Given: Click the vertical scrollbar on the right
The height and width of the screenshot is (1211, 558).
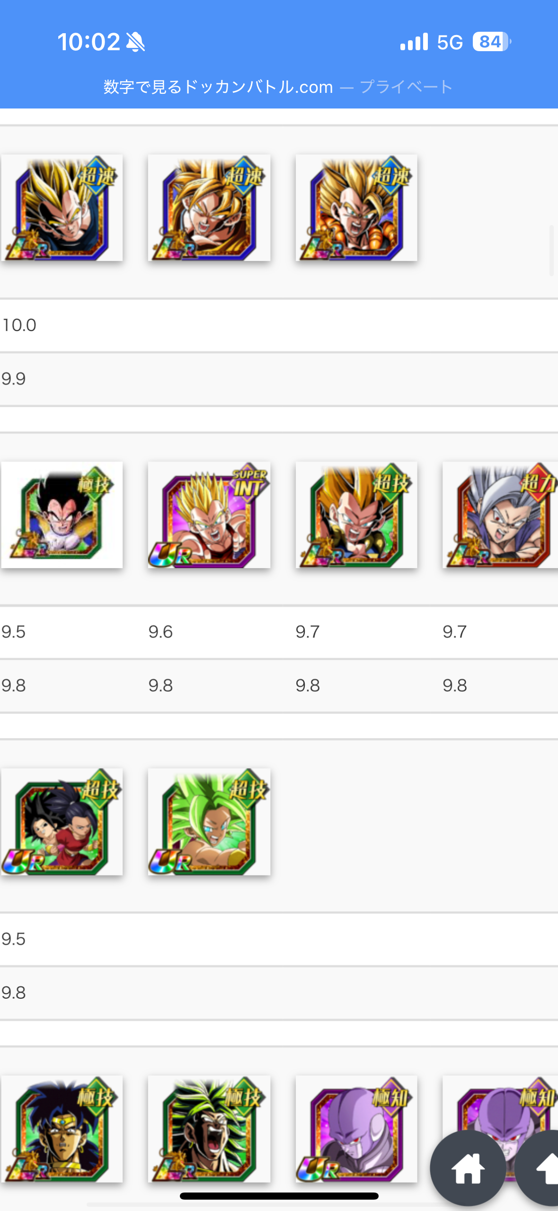Looking at the screenshot, I should click(x=551, y=251).
